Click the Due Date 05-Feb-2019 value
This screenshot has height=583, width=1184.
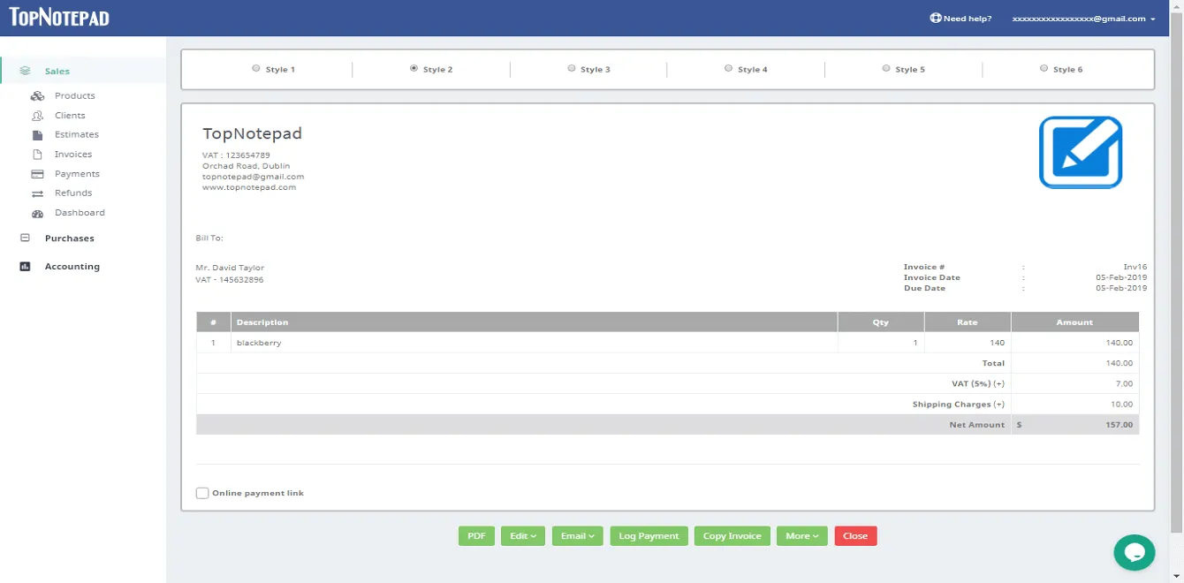click(x=1121, y=288)
